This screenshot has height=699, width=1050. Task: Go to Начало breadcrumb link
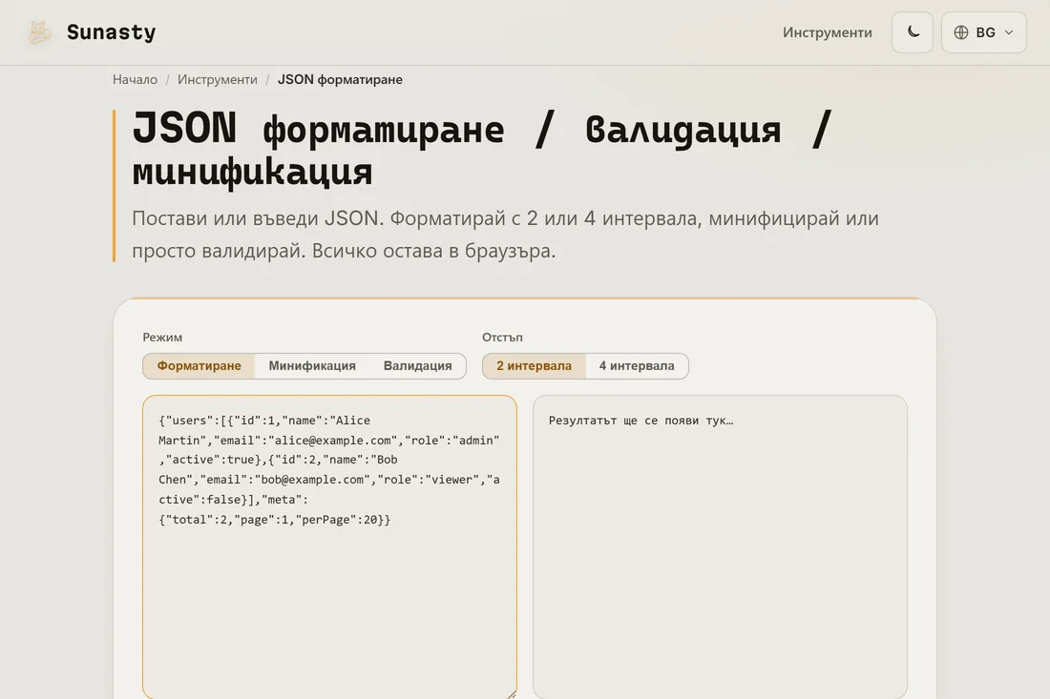click(x=135, y=79)
